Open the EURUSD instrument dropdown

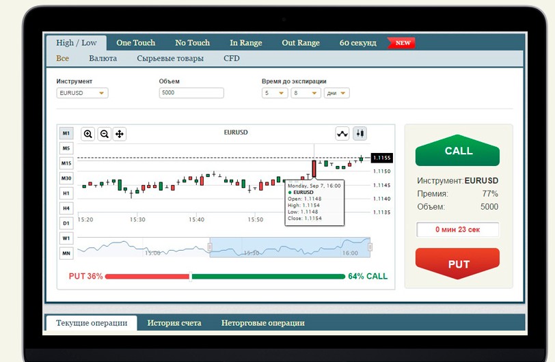pyautogui.click(x=82, y=93)
